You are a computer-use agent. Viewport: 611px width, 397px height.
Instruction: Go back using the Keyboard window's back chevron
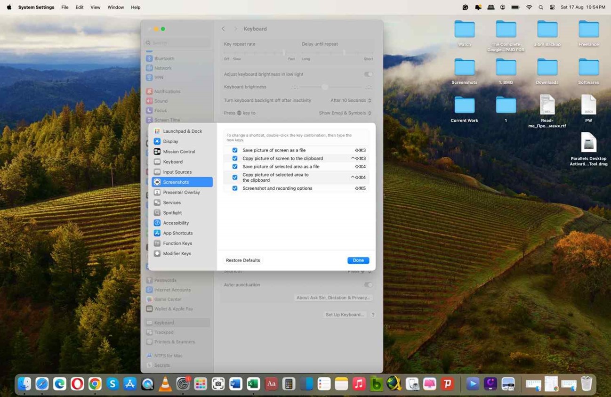(224, 29)
